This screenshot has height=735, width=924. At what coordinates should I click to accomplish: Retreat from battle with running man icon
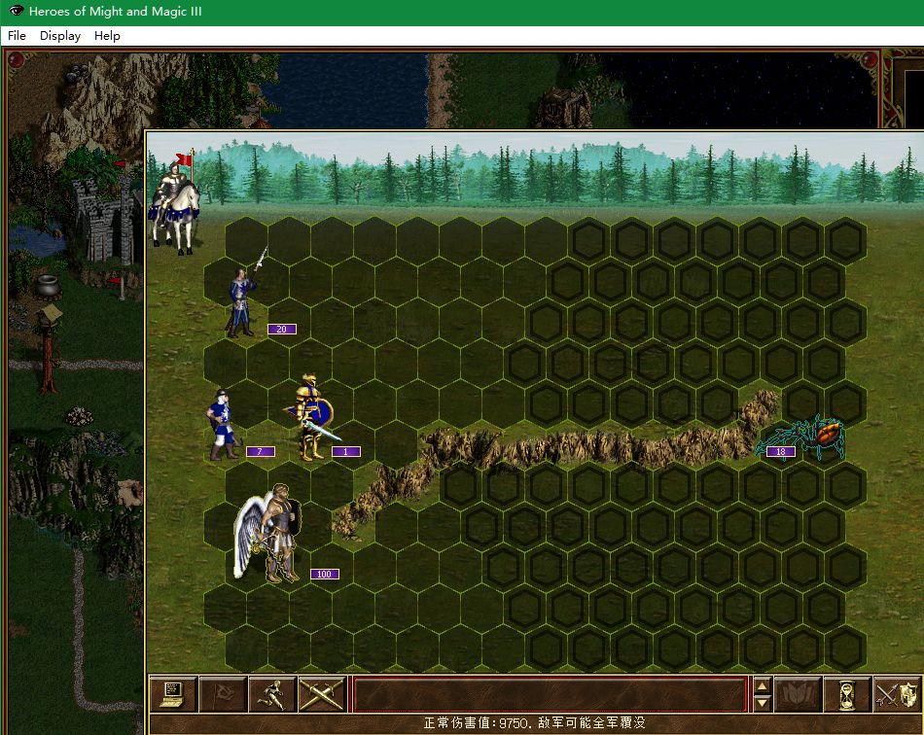point(272,695)
